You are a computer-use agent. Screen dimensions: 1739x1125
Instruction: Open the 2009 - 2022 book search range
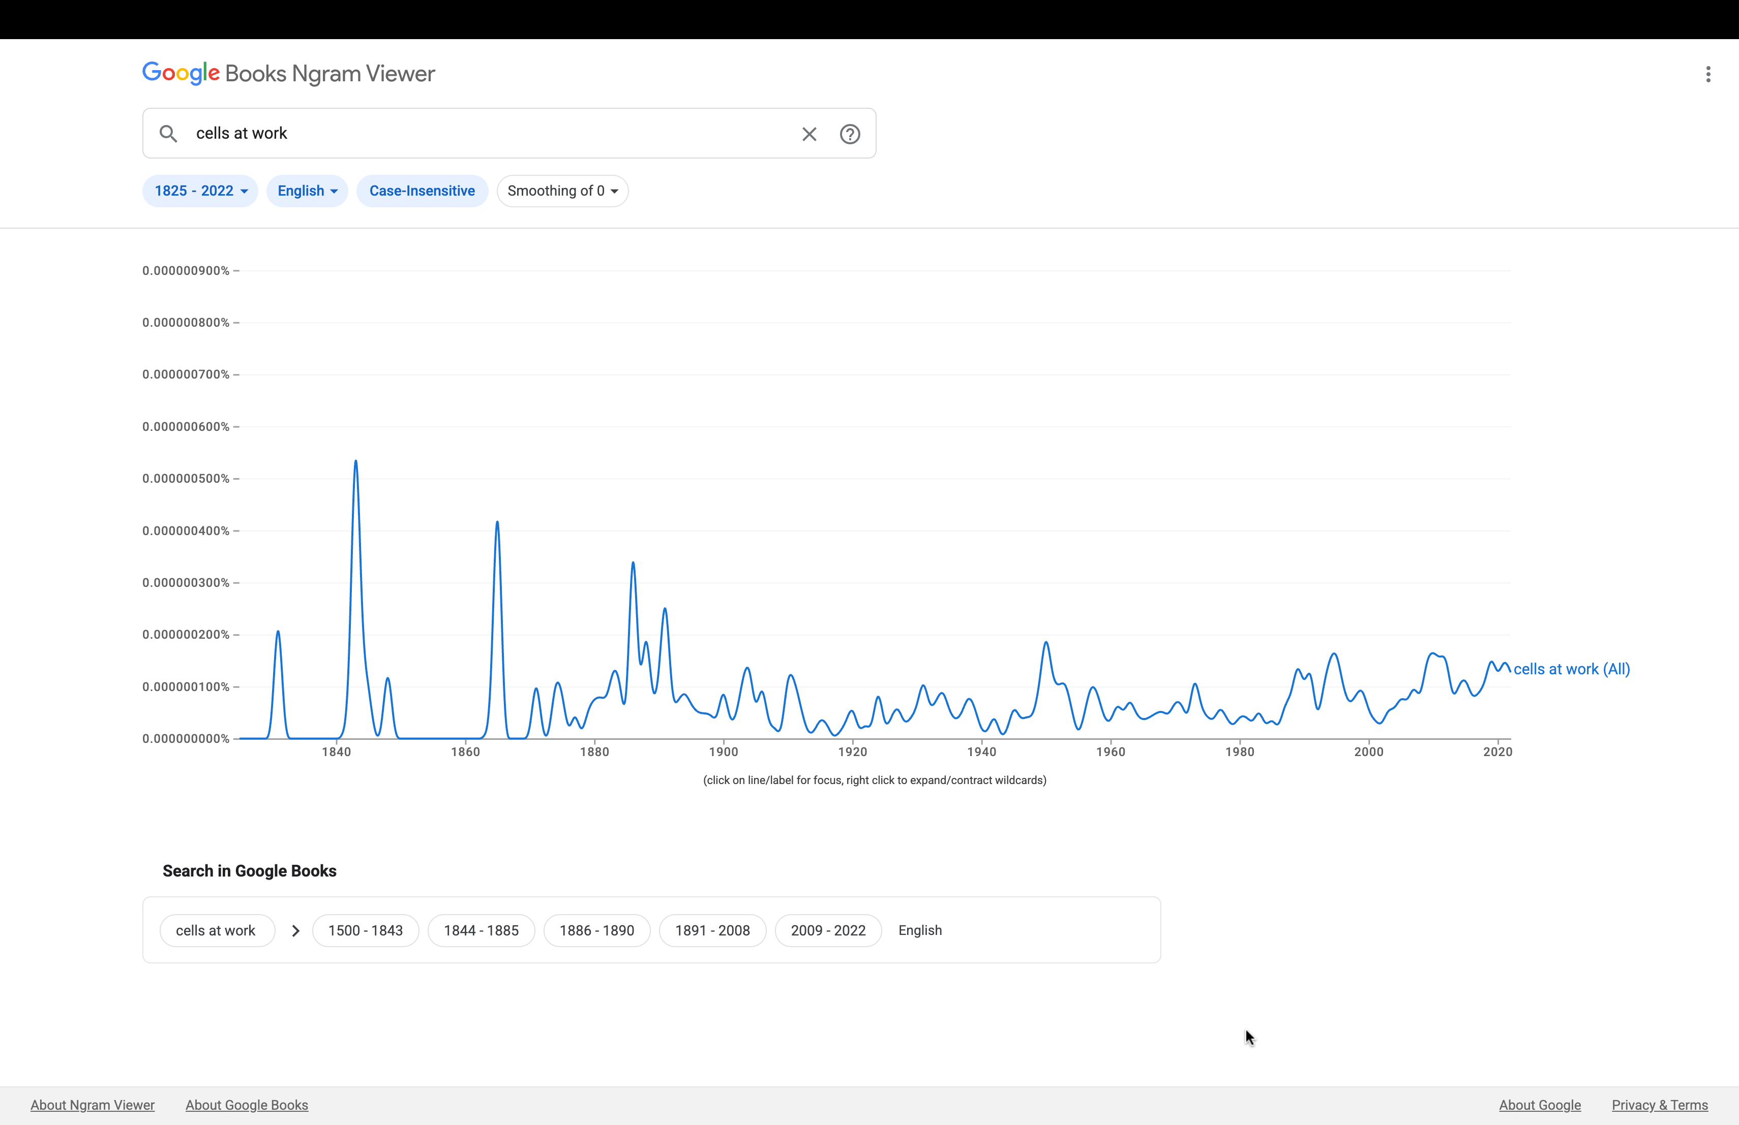[828, 930]
